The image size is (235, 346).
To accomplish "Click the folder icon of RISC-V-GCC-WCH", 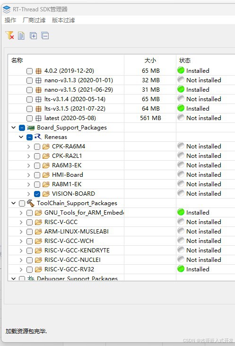I will tap(38, 241).
